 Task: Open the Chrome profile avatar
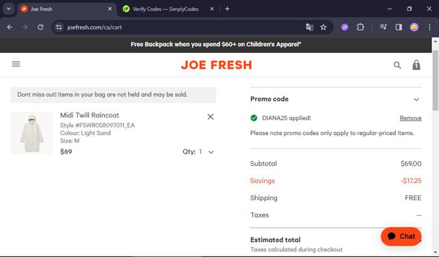coord(414,27)
